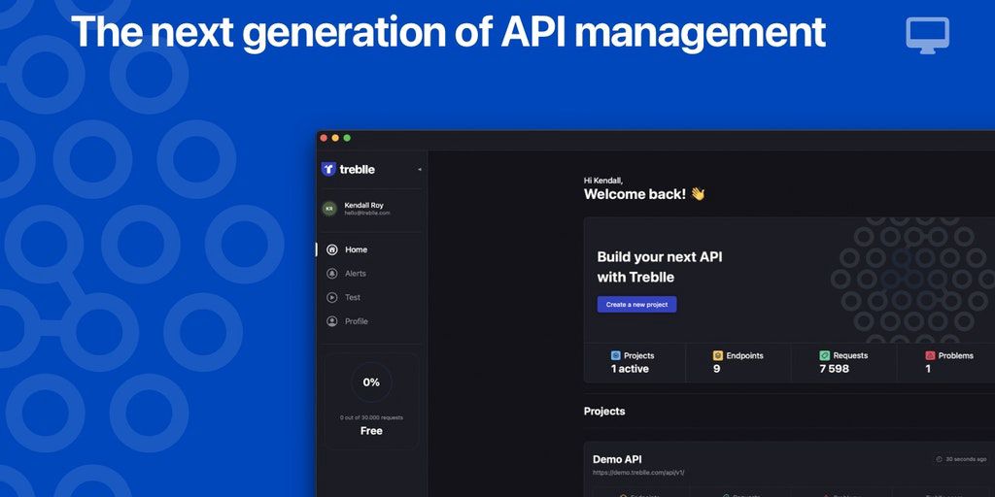Image resolution: width=995 pixels, height=497 pixels.
Task: Click the yellow Endpoints stat icon
Action: (x=718, y=356)
